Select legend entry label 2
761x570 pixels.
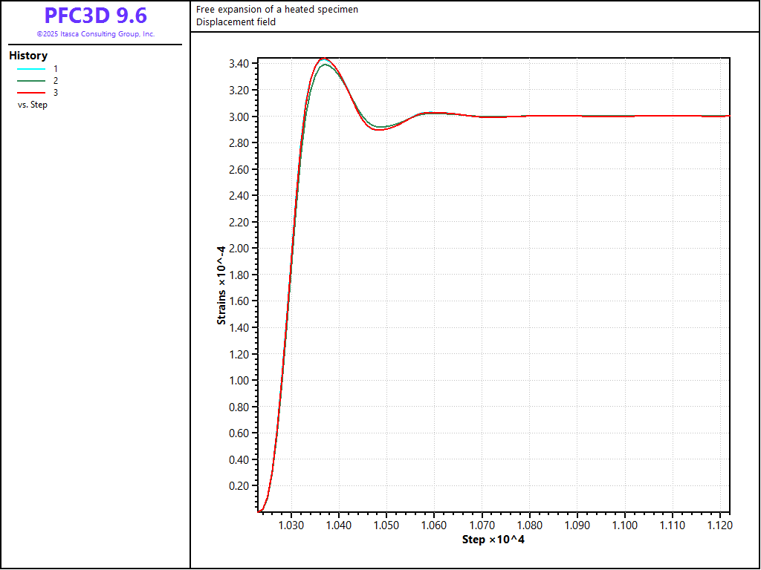(x=56, y=80)
